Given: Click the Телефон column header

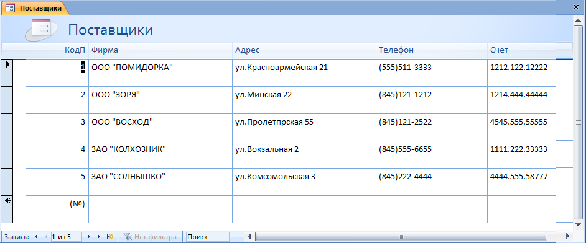Looking at the screenshot, I should [432, 50].
